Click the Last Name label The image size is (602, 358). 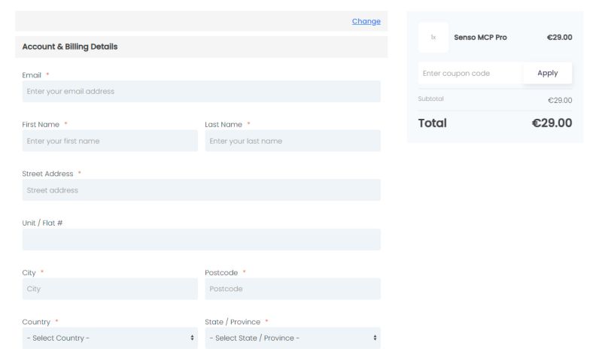click(223, 124)
